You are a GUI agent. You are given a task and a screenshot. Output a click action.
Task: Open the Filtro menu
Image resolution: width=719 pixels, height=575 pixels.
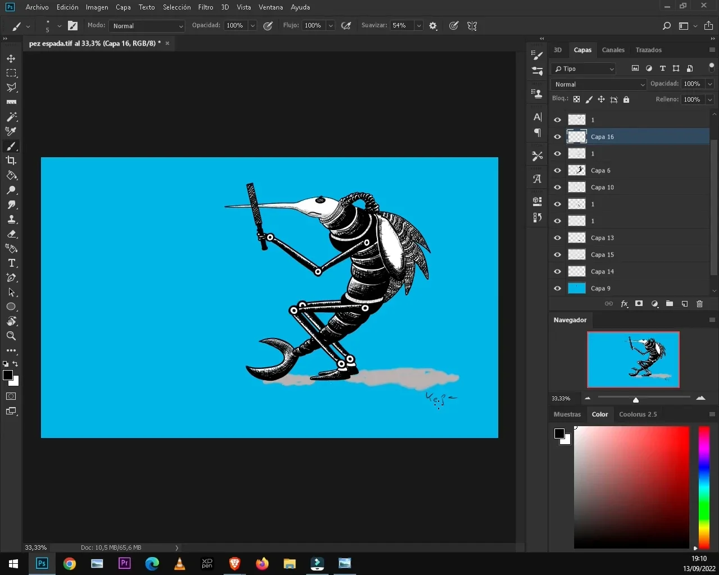coord(205,7)
